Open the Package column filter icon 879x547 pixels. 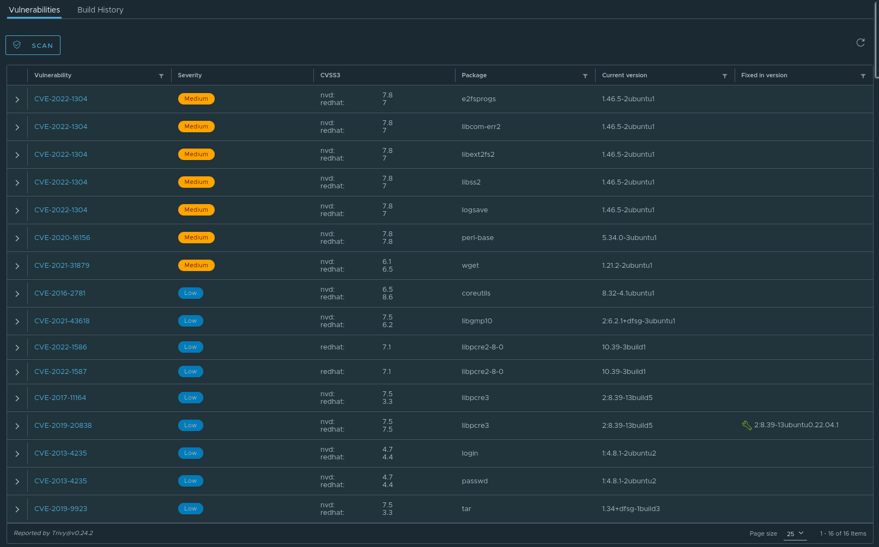click(585, 76)
